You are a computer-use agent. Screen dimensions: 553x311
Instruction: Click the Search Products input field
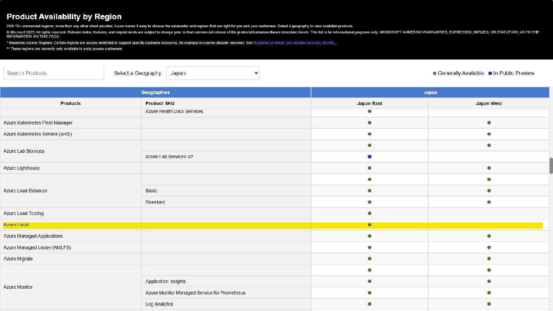coord(54,73)
